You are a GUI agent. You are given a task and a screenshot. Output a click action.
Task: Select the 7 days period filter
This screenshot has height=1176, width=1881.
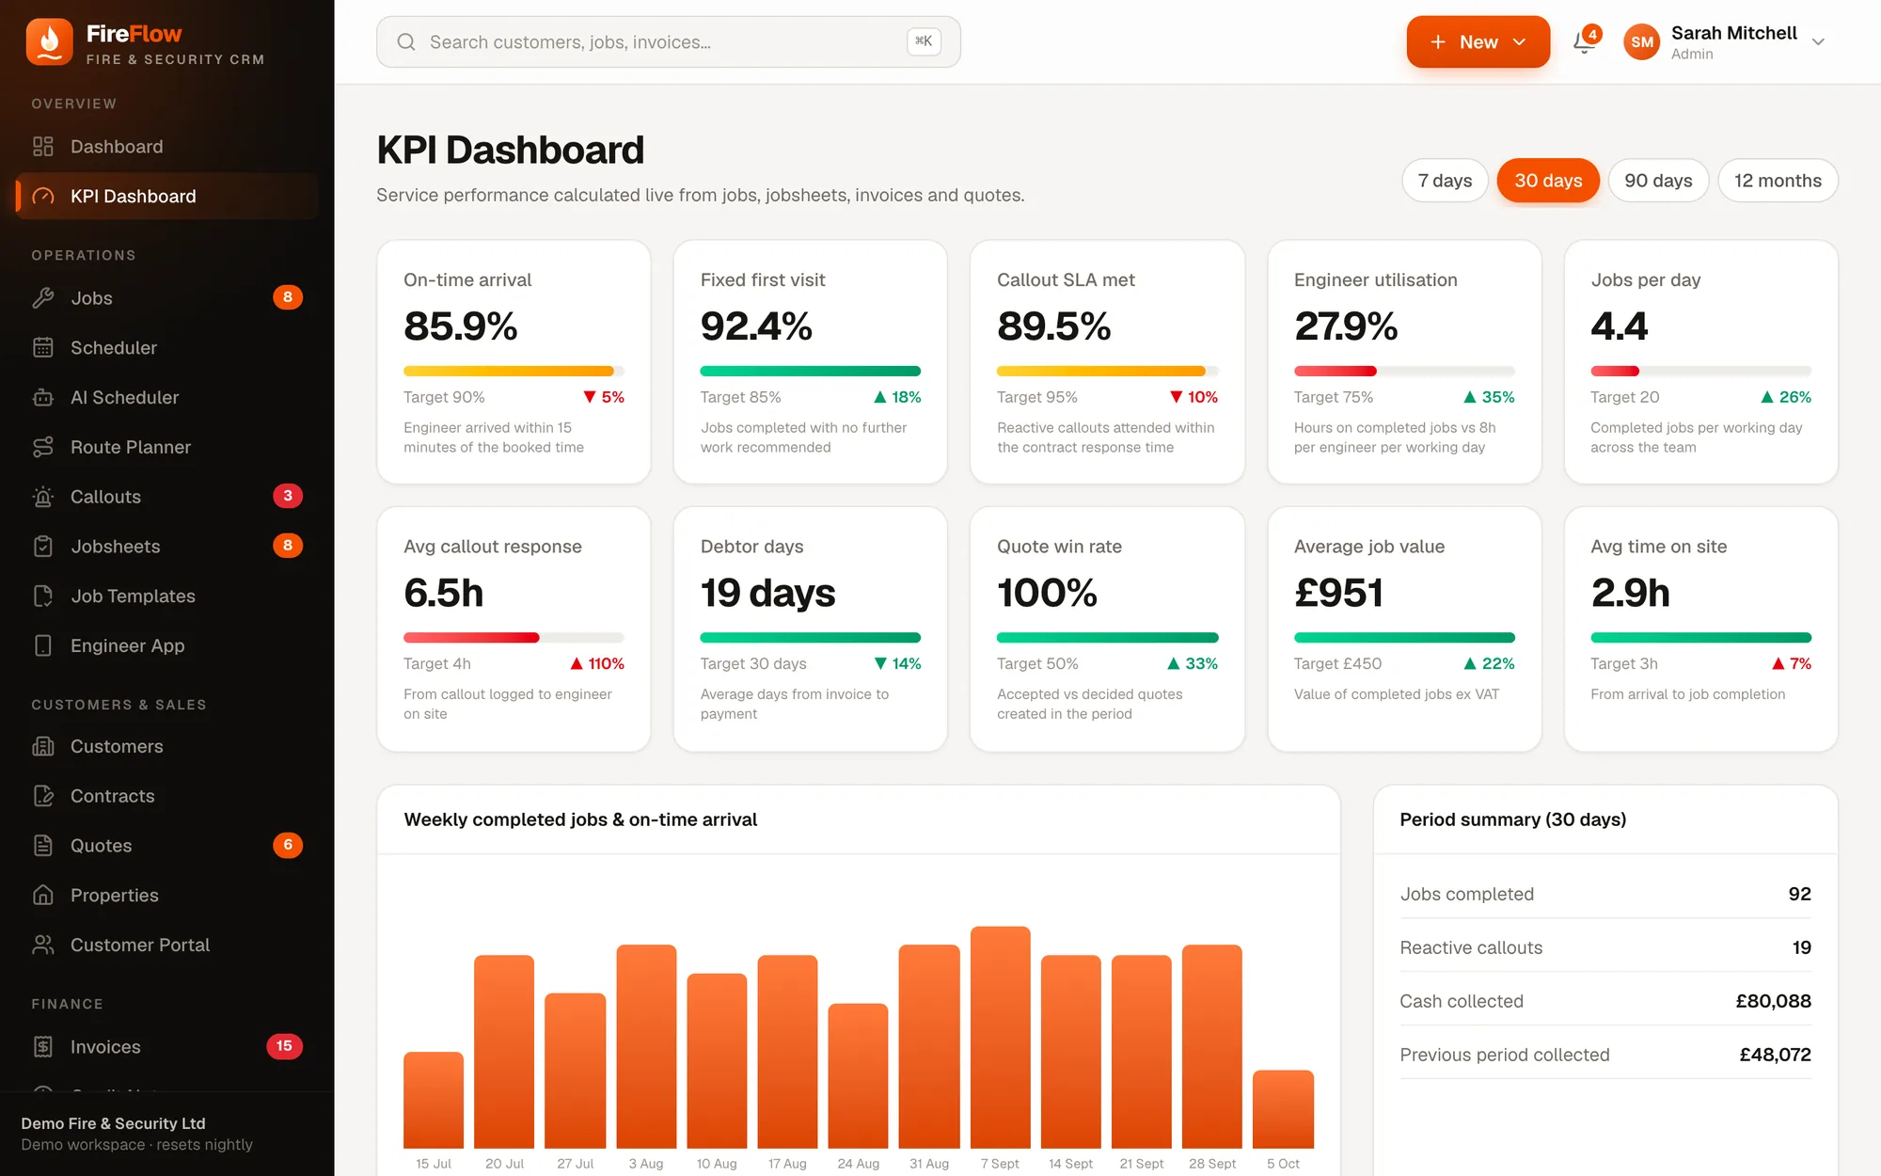pyautogui.click(x=1445, y=181)
